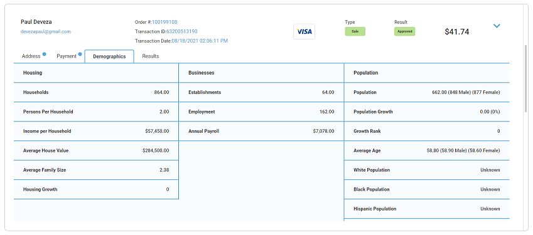Screen dimensions: 533x235
Task: Open the Payment tab
Action: click(67, 56)
